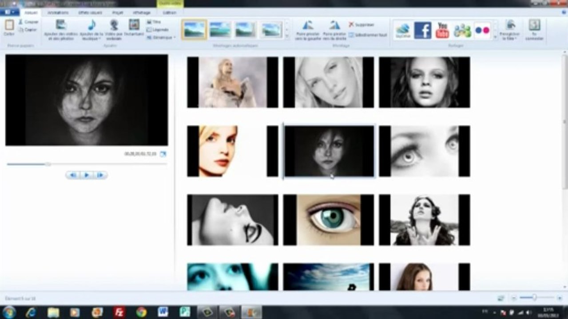Click the red X Supprimer button
The width and height of the screenshot is (568, 319).
[361, 25]
